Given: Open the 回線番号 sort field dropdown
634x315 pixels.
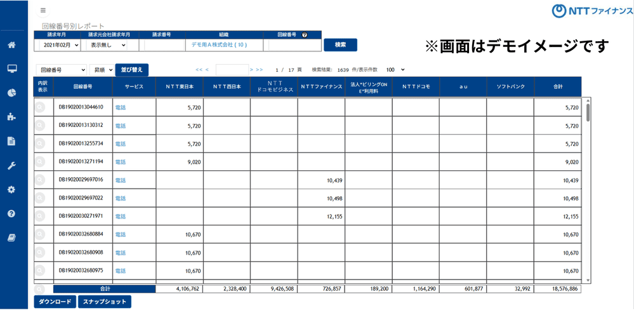Looking at the screenshot, I should tap(62, 70).
